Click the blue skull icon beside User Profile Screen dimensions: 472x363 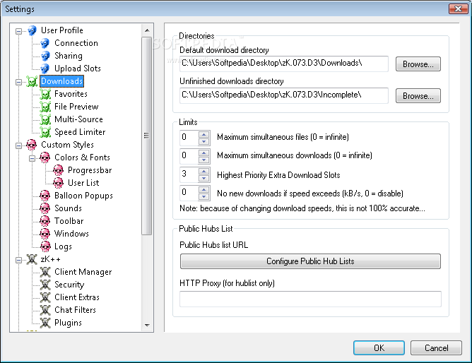pos(32,30)
